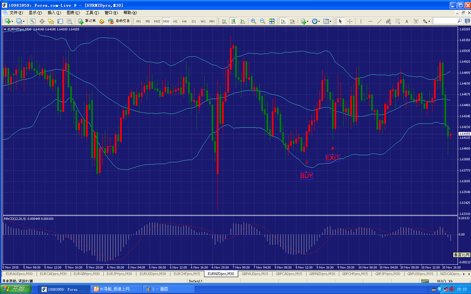Toggle the Terminal panel icon
The image size is (471, 294).
pos(60,21)
